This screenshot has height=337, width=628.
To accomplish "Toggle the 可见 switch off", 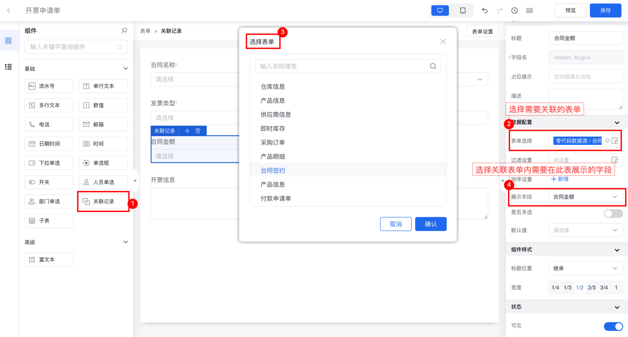I will [613, 326].
